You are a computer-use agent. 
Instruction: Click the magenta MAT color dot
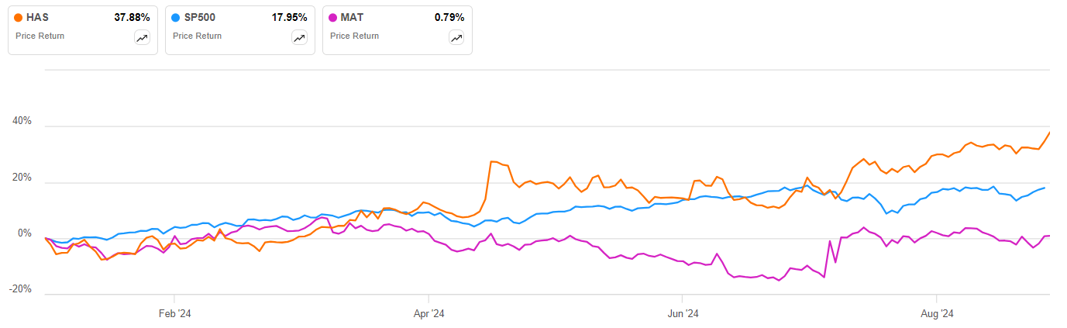coord(334,17)
